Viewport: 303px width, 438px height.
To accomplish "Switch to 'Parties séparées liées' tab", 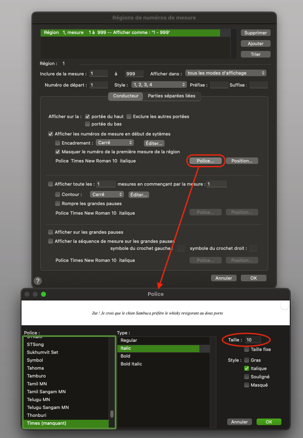I will coord(172,96).
